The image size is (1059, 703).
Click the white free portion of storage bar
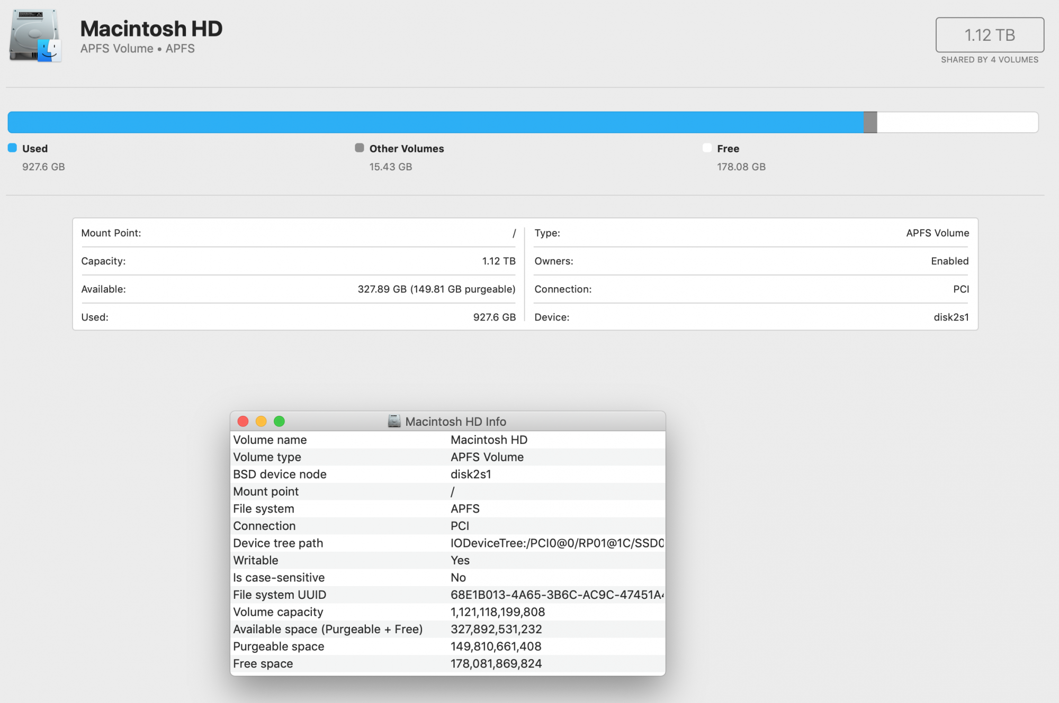point(957,122)
